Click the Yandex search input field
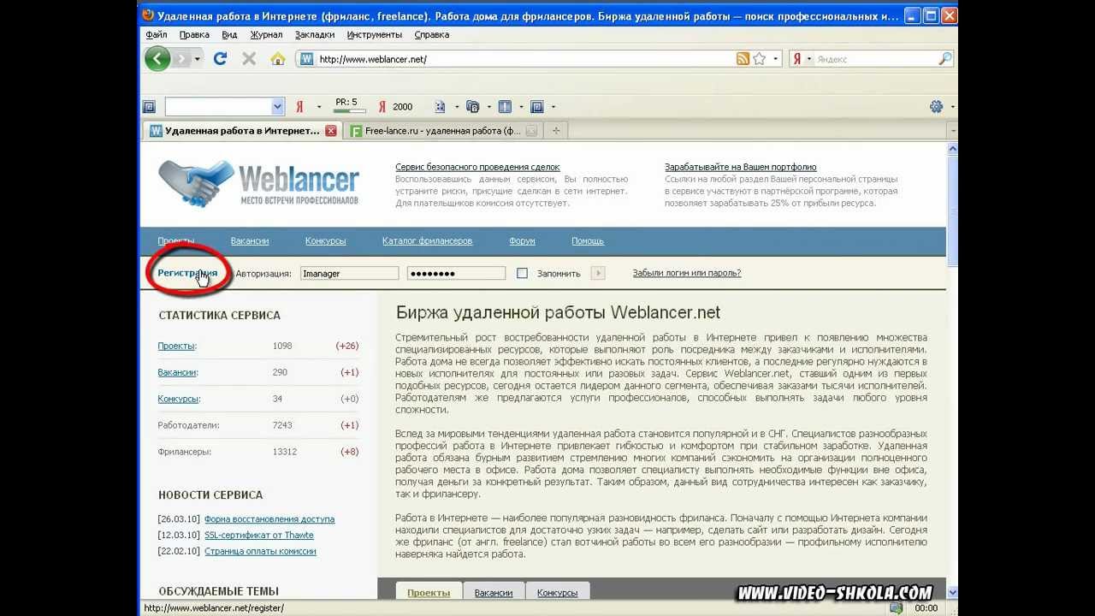Image resolution: width=1095 pixels, height=616 pixels. click(875, 59)
